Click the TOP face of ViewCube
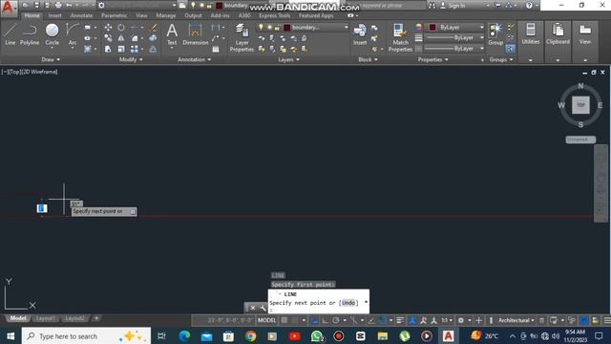The image size is (611, 344). (x=580, y=105)
